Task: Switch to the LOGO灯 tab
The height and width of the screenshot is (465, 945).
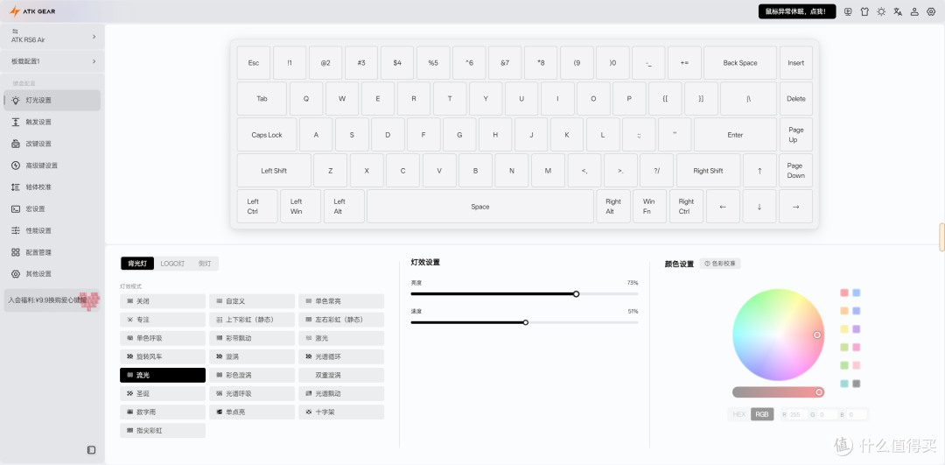Action: coord(172,264)
